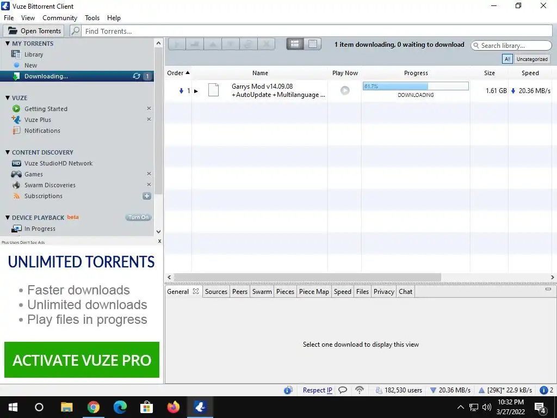This screenshot has height=418, width=557.
Task: Open the Tools menu
Action: coord(92,18)
